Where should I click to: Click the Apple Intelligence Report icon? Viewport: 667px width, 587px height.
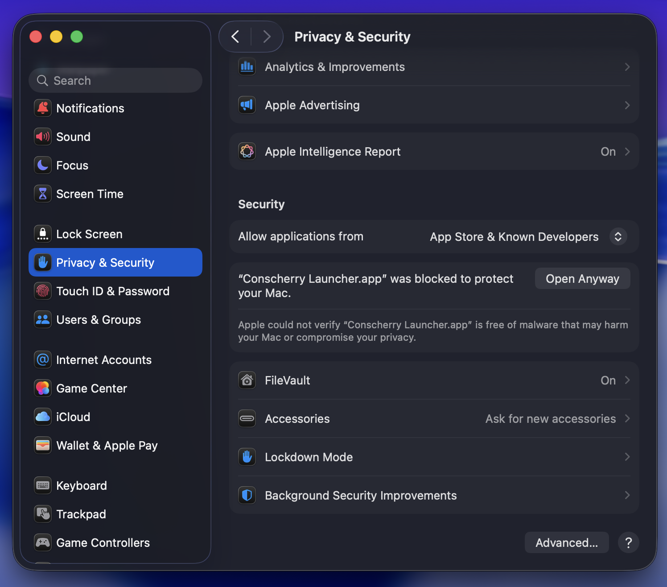tap(247, 152)
